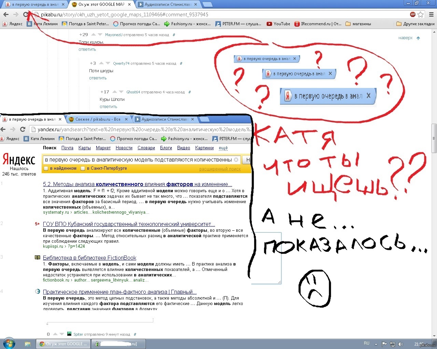
Task: Open Yandex 'Видео' service link
Action: 184,148
